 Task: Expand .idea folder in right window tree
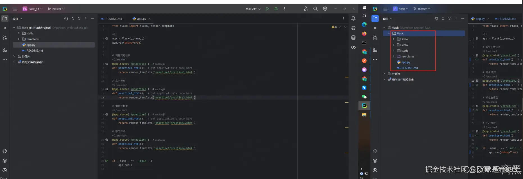[393, 39]
